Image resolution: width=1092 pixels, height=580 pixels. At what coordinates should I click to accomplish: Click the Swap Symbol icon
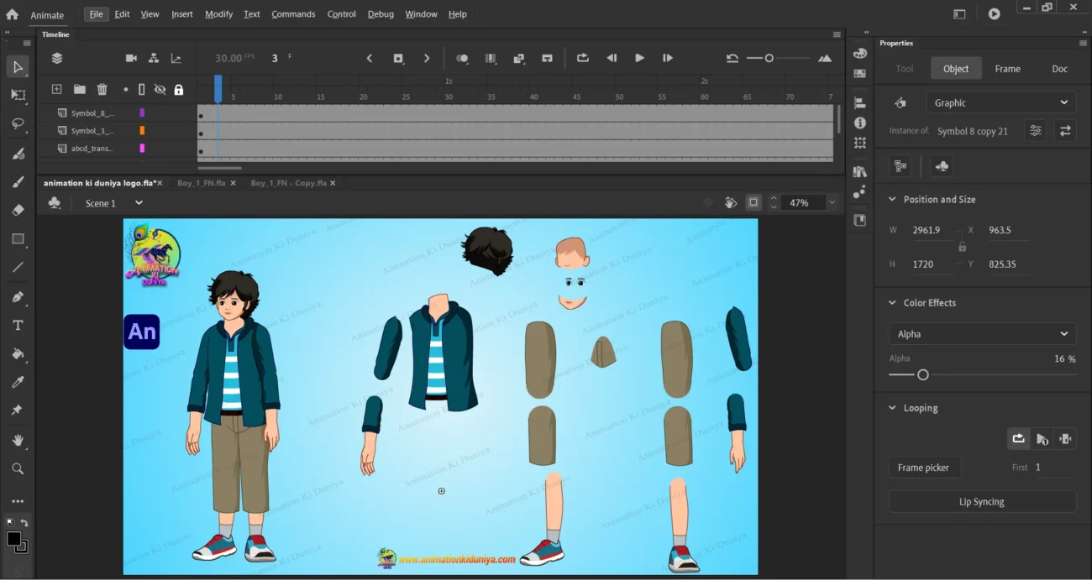1065,131
